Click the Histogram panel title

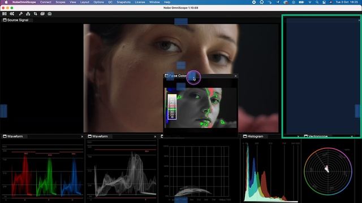[x=255, y=136]
